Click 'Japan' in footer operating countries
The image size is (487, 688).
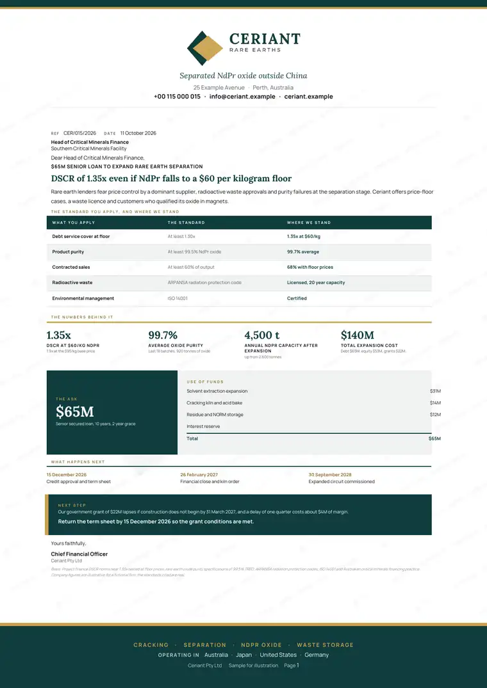pos(244,655)
